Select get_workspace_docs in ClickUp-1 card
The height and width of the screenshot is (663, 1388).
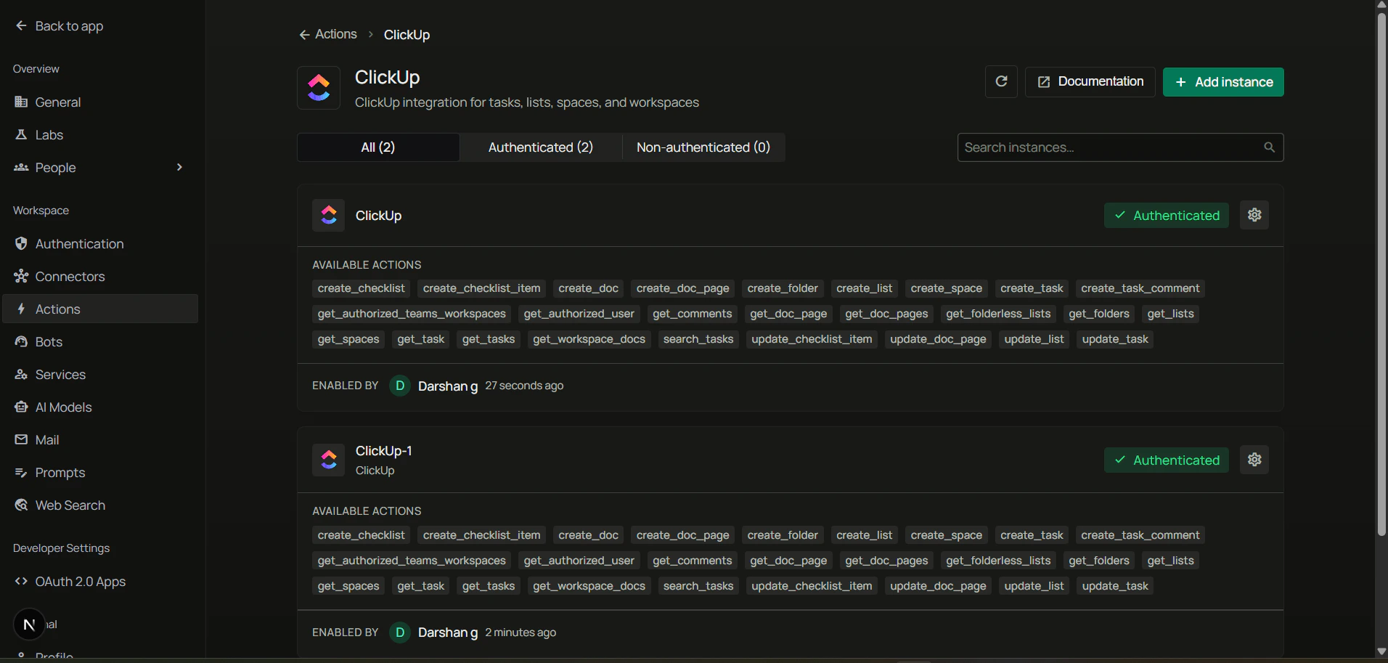pyautogui.click(x=589, y=586)
